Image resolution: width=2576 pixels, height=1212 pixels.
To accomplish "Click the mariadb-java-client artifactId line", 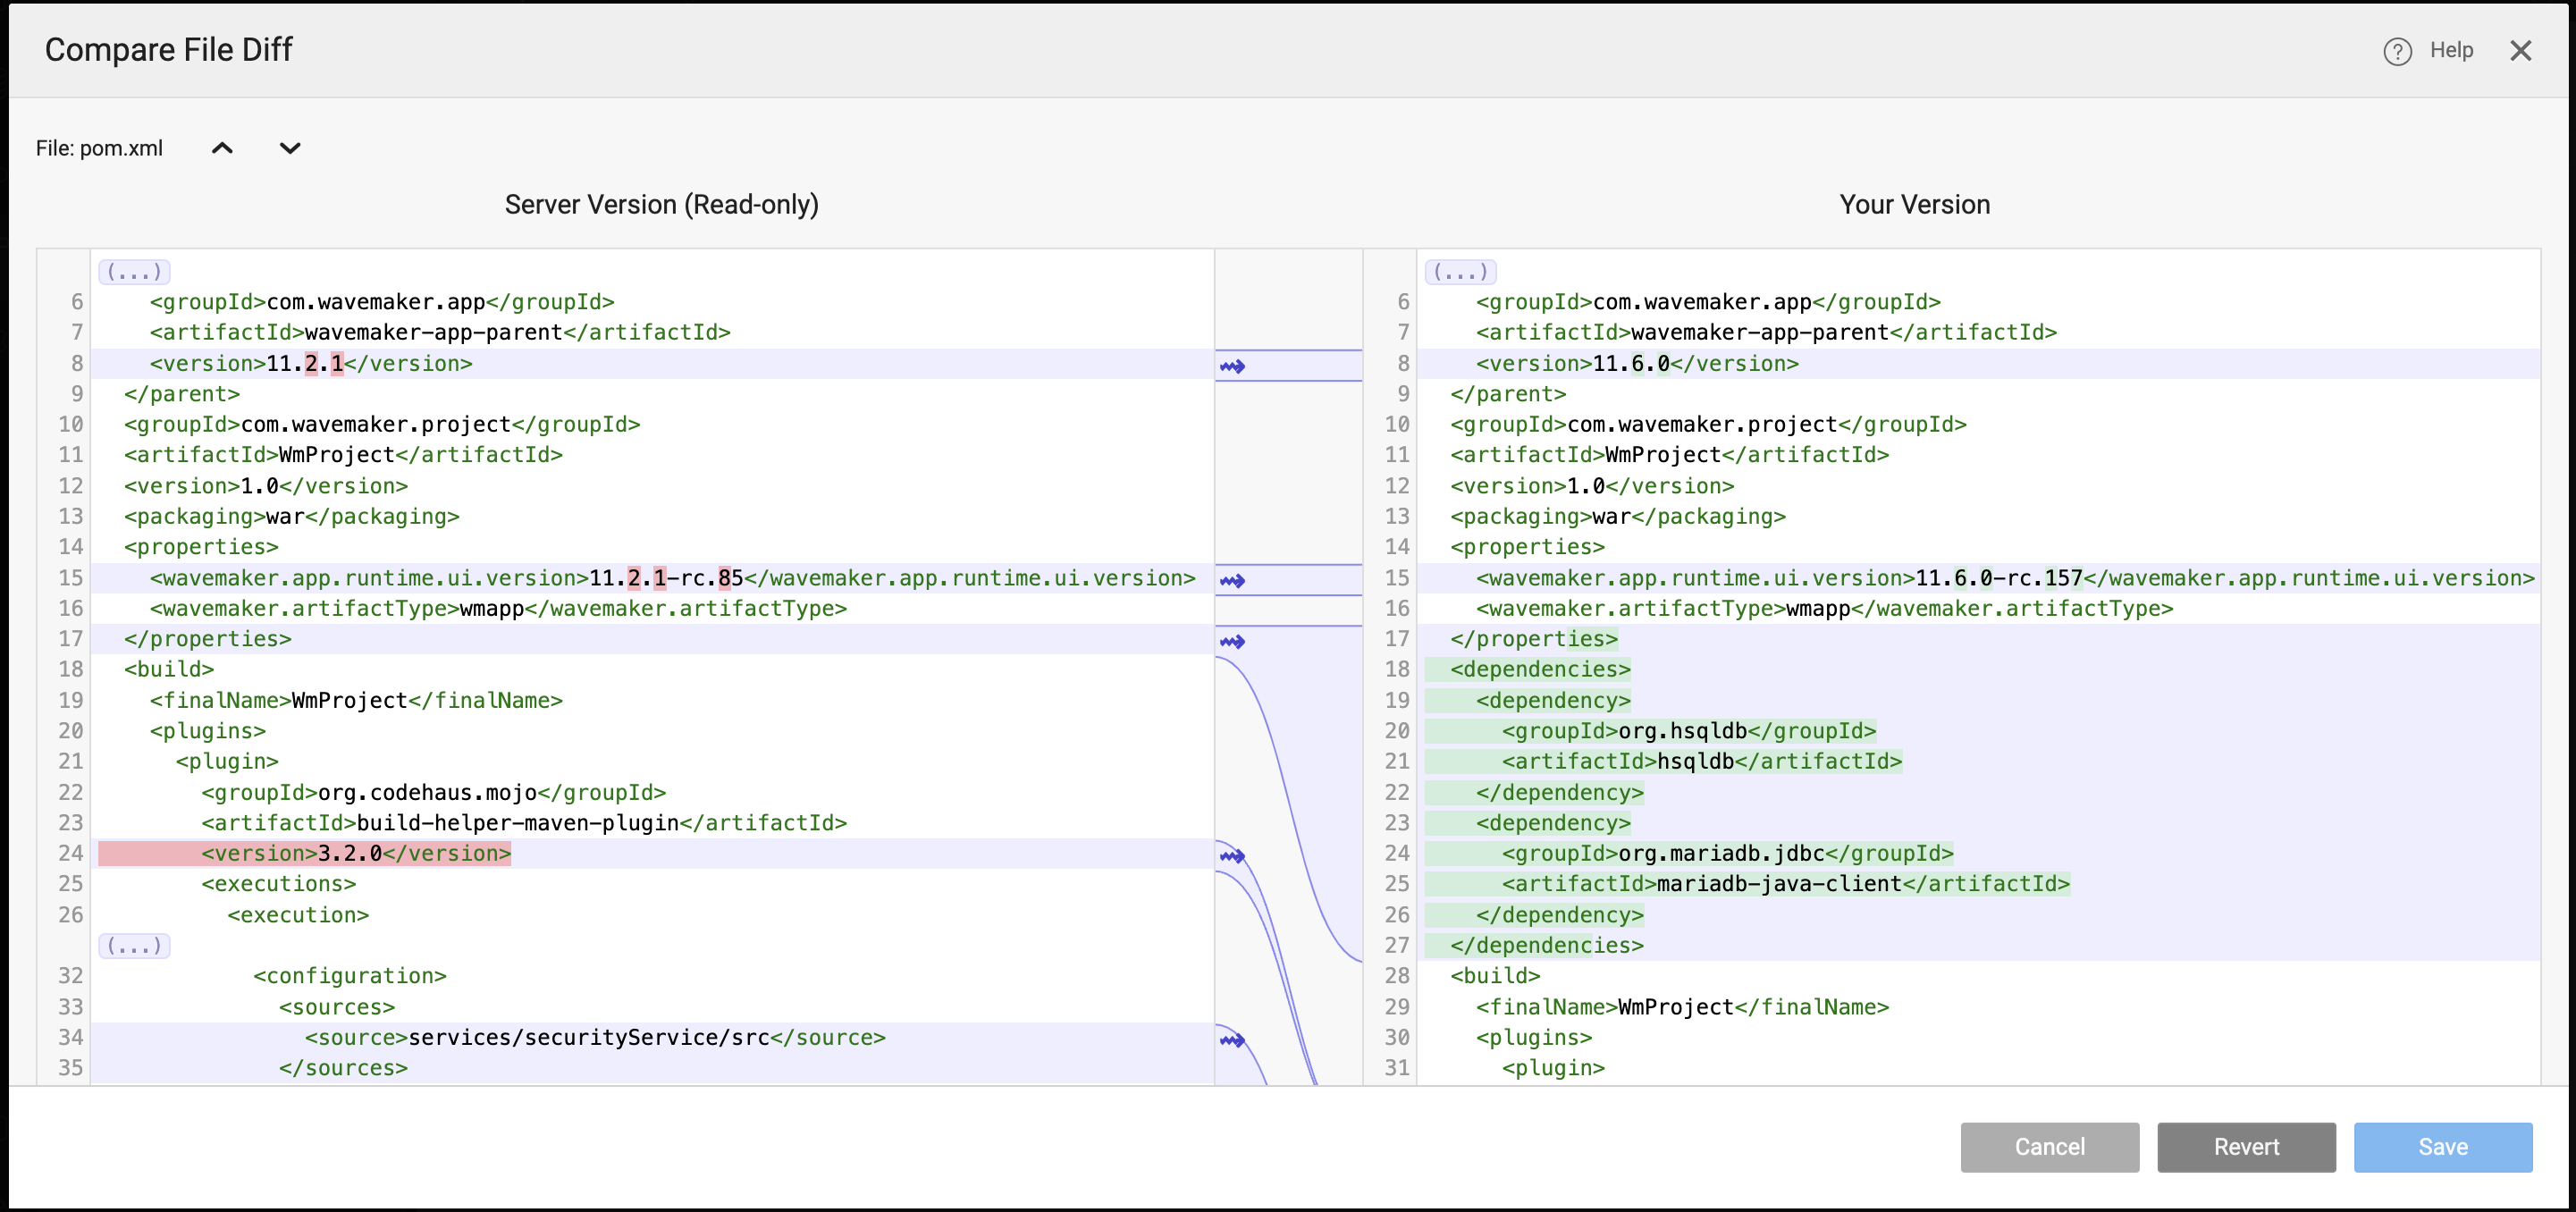I will click(x=1785, y=883).
